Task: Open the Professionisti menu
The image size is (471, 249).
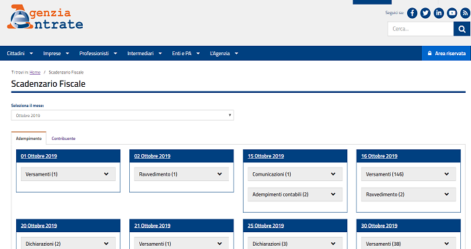Action: tap(98, 53)
